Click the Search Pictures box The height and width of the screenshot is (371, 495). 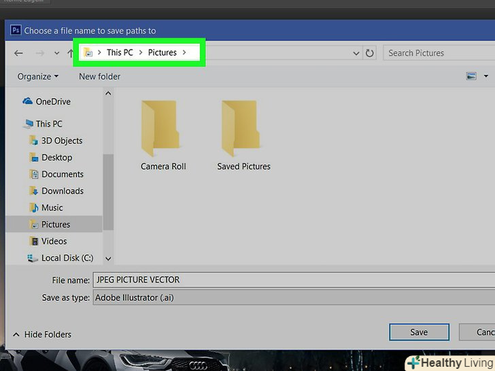439,53
